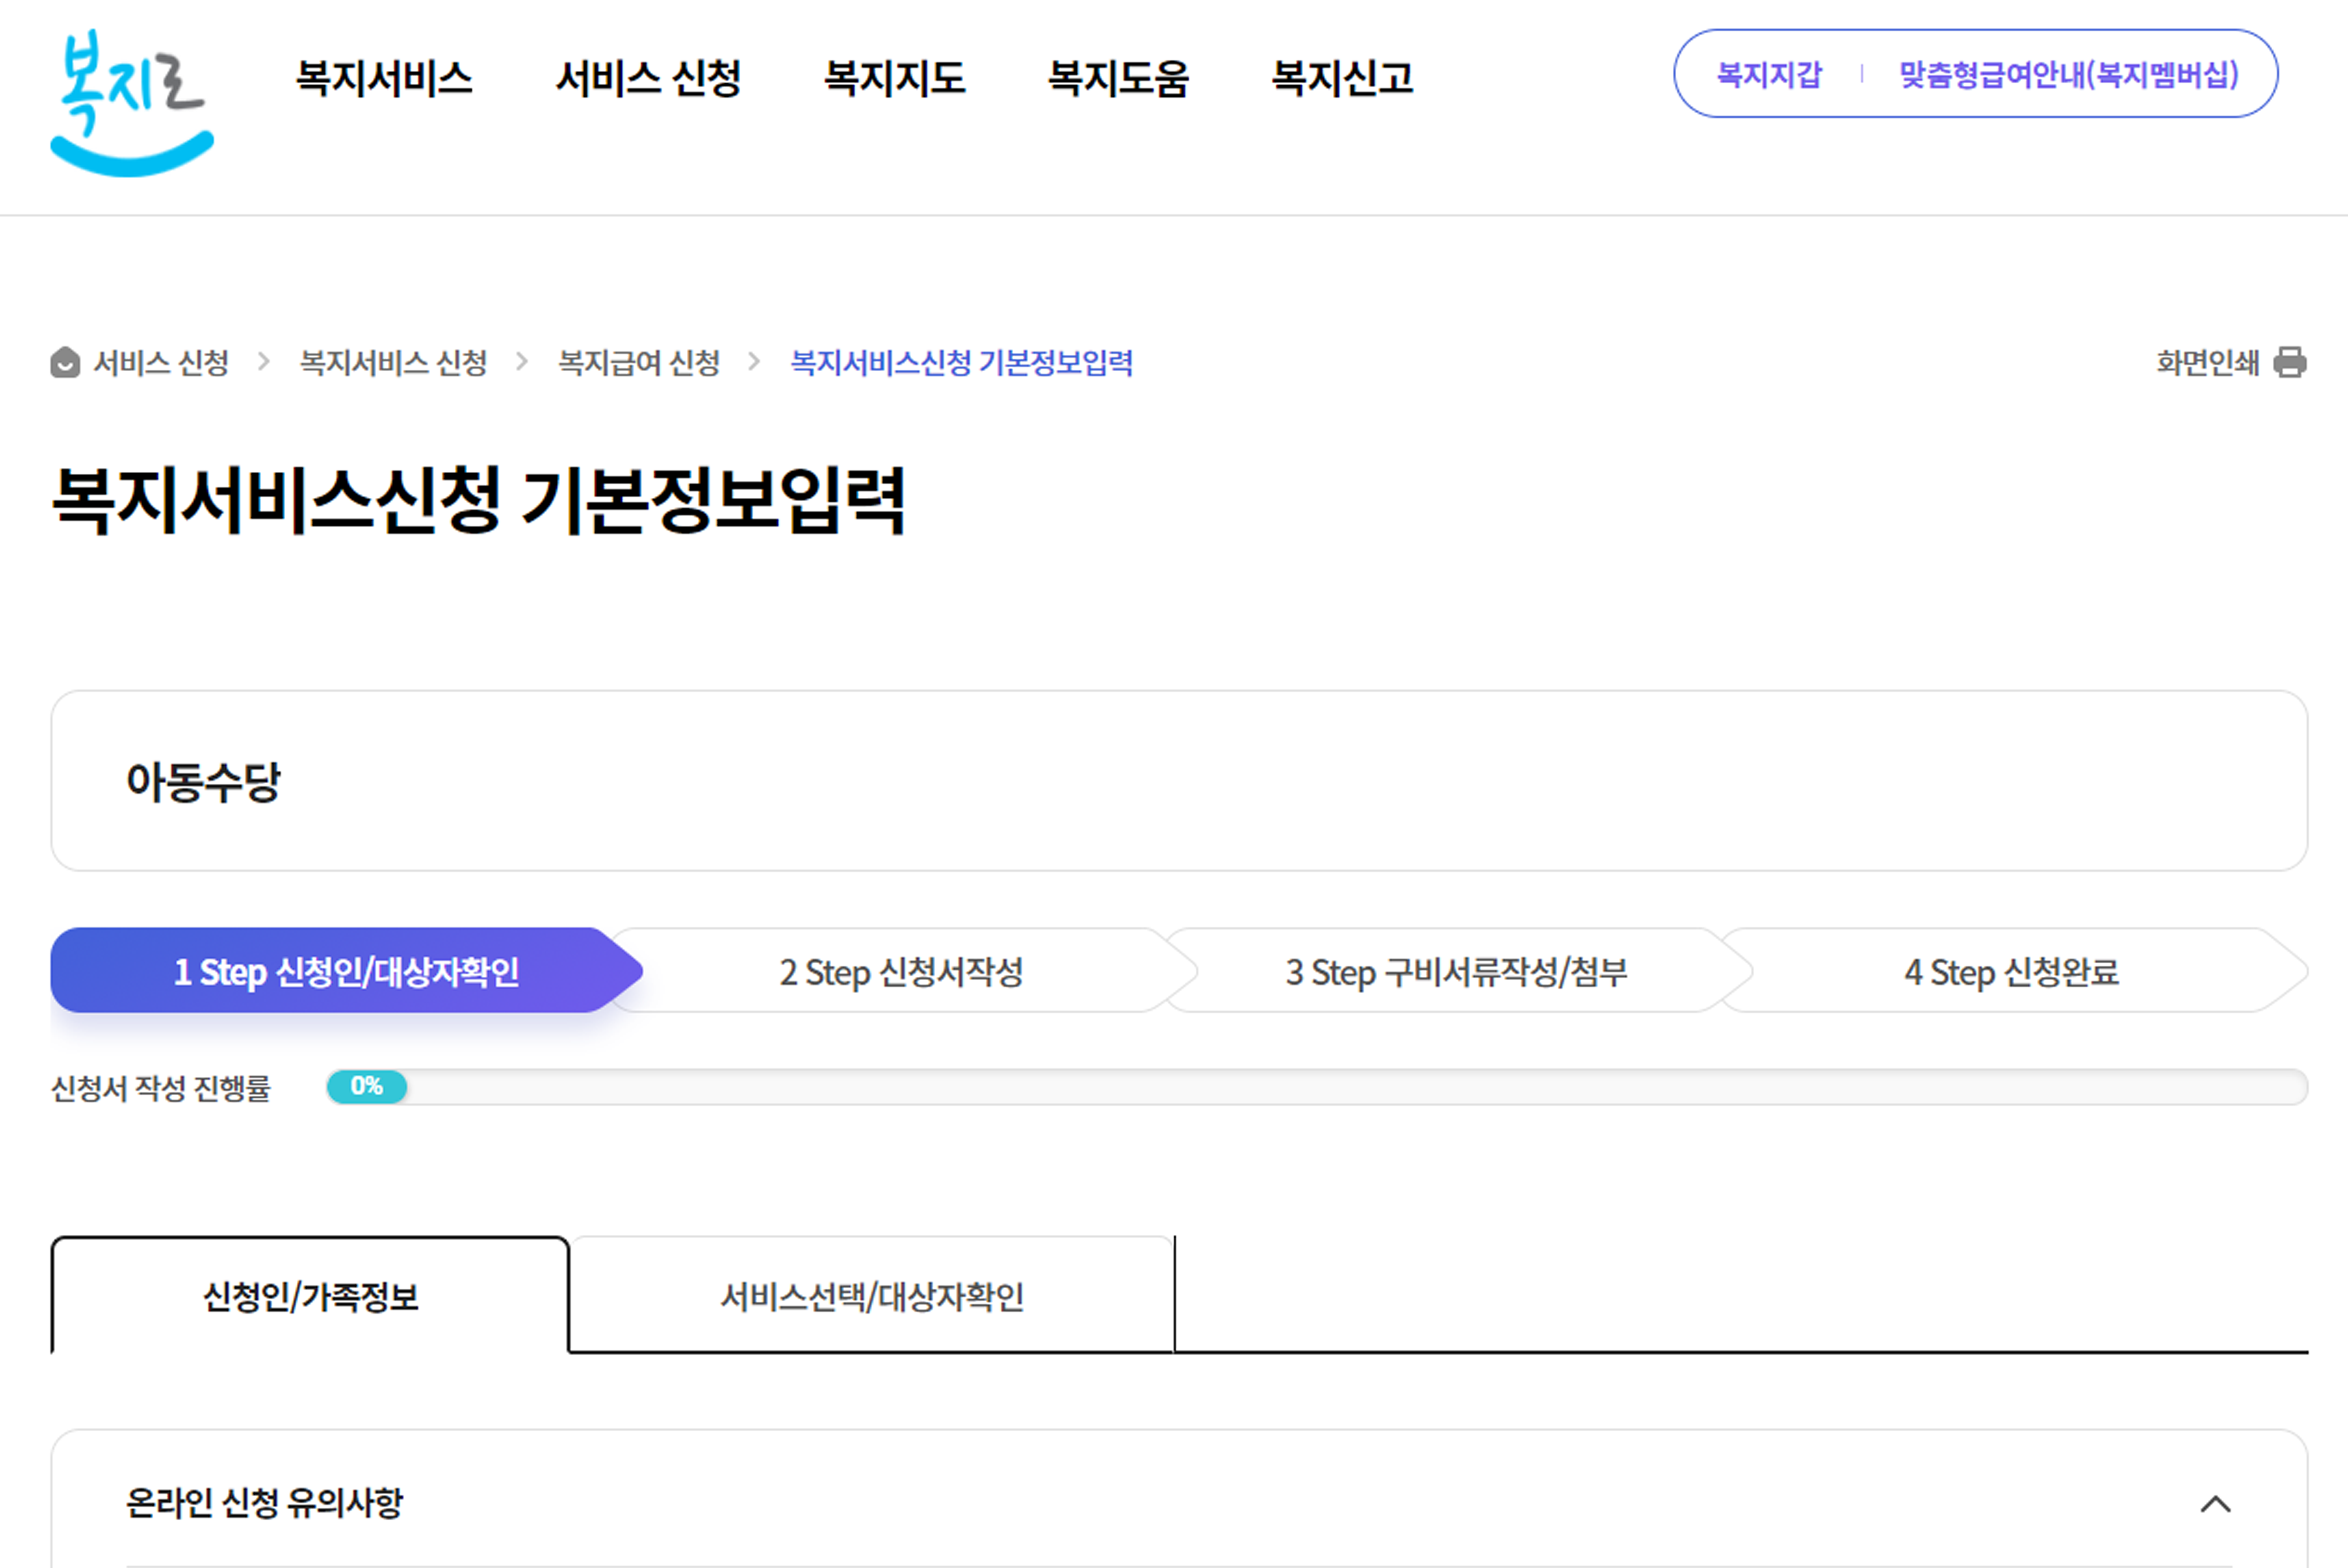Click the 4 Step 신청완료 step

click(2010, 971)
